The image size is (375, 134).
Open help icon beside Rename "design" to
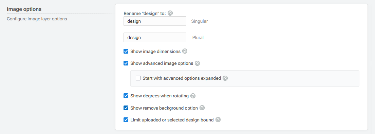click(x=170, y=13)
